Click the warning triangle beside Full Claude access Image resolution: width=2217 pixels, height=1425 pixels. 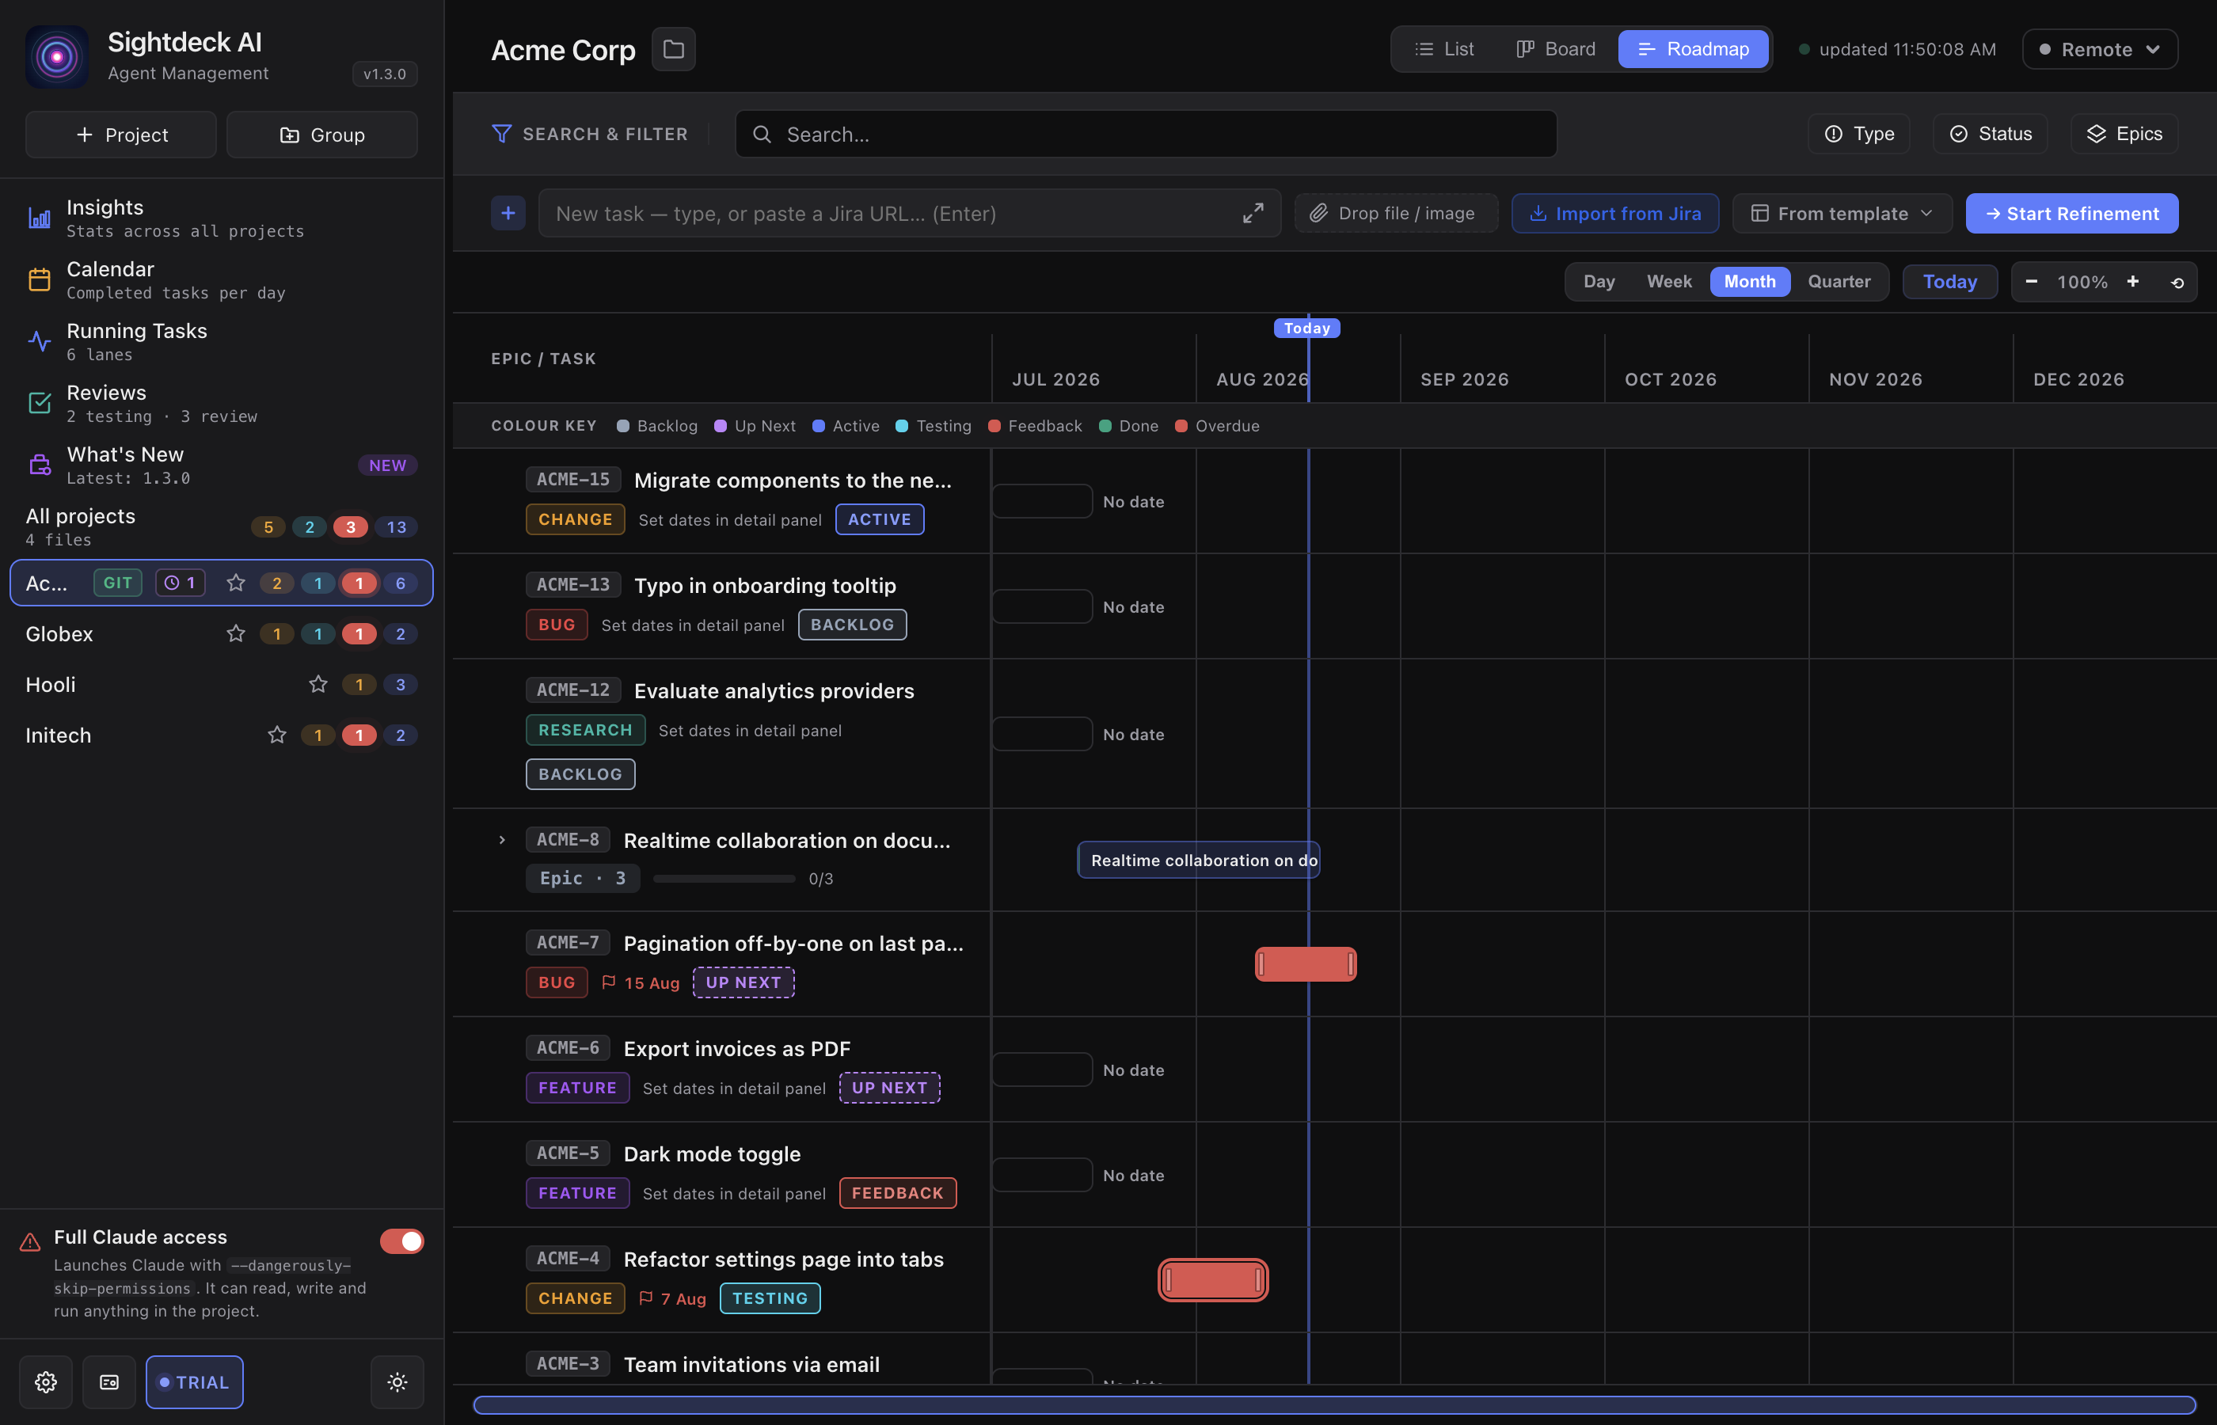tap(29, 1242)
